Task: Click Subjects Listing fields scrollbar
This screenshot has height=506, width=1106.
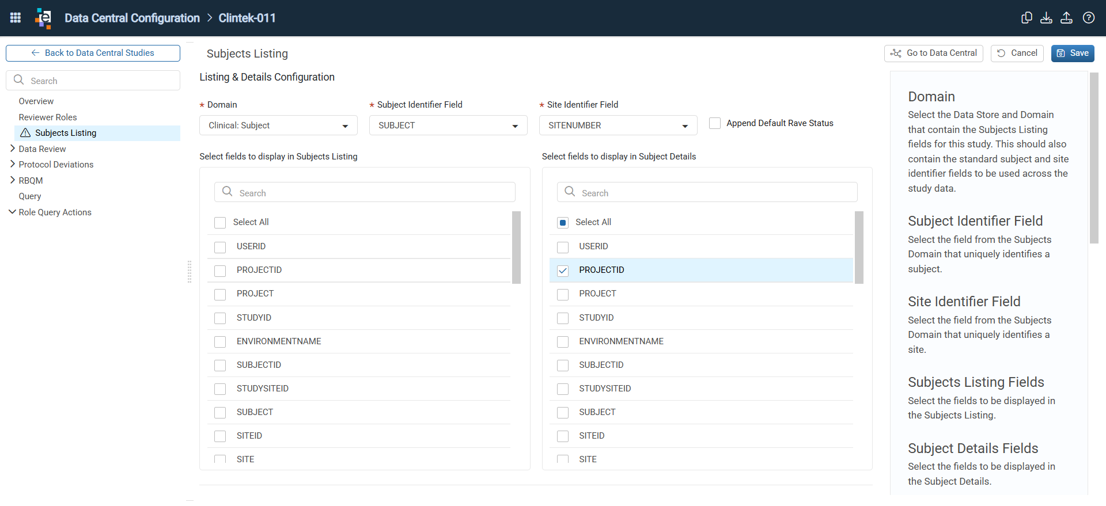Action: tap(516, 248)
